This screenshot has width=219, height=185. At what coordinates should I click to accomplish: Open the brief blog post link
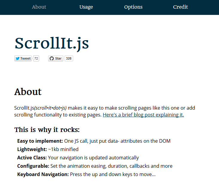tap(143, 115)
